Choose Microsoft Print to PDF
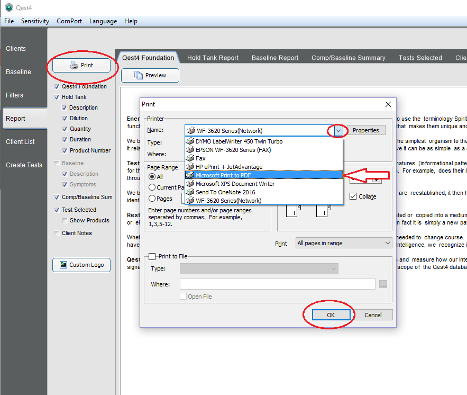 [x=264, y=175]
